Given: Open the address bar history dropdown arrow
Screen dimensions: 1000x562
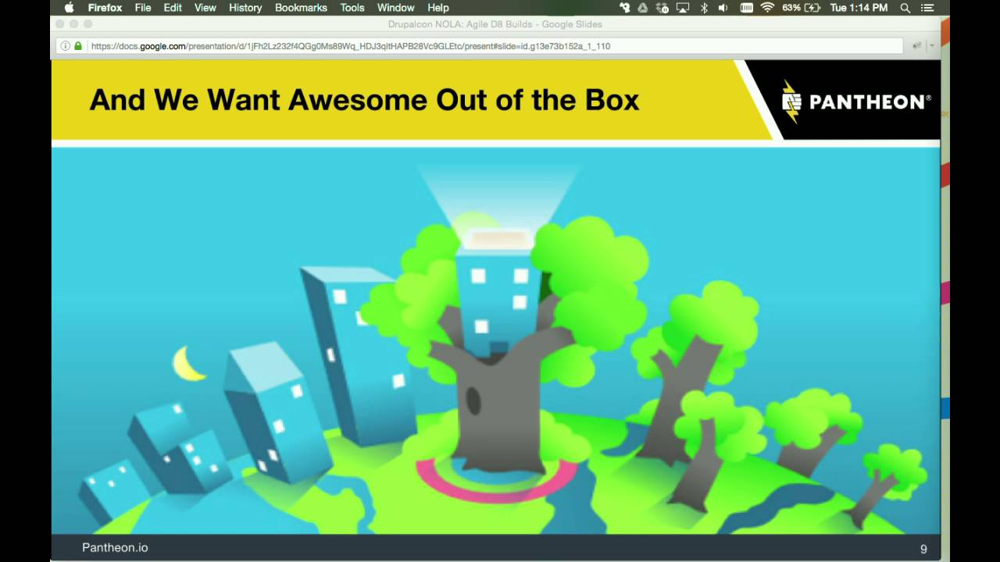Looking at the screenshot, I should 932,46.
